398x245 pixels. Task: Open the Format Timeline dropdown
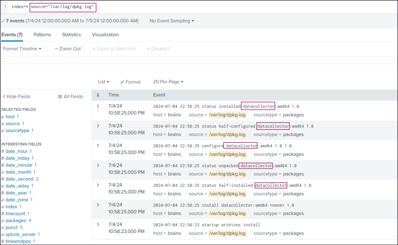click(22, 49)
